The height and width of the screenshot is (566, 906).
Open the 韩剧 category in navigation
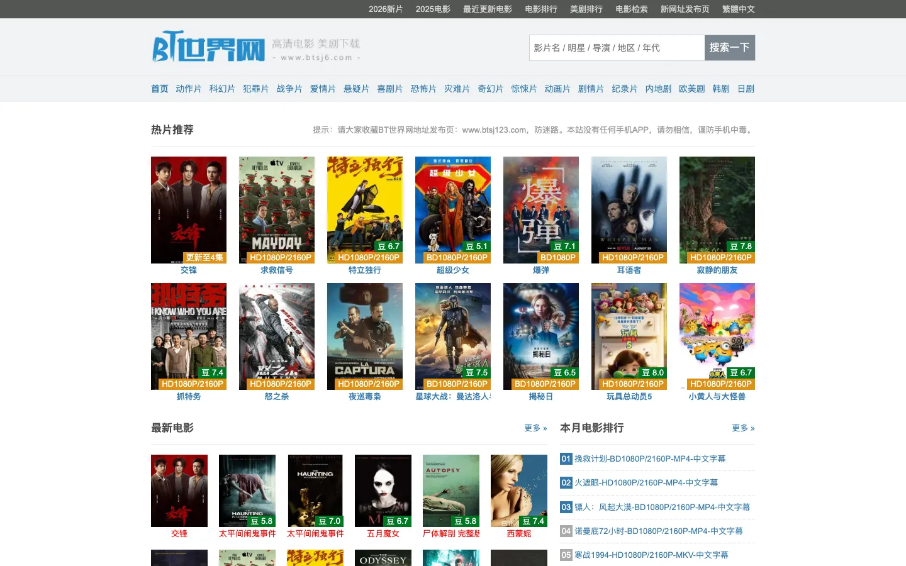tap(721, 89)
